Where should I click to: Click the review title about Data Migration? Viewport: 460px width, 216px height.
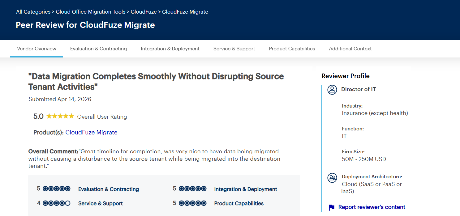(156, 82)
